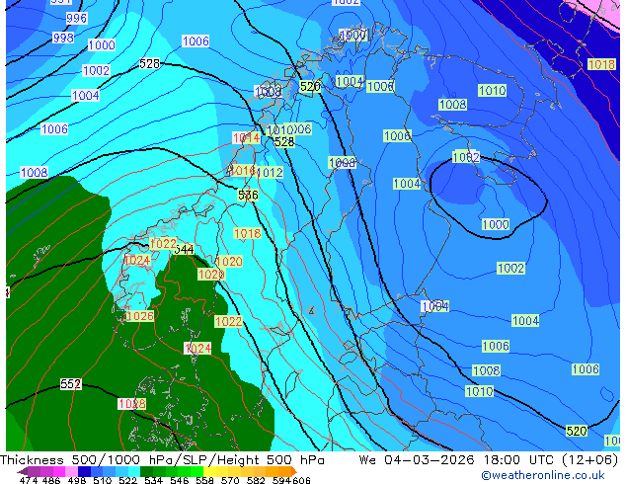Viewport: 626px width, 484px height.
Task: Click the light pink legend swatch
Action: point(71,471)
